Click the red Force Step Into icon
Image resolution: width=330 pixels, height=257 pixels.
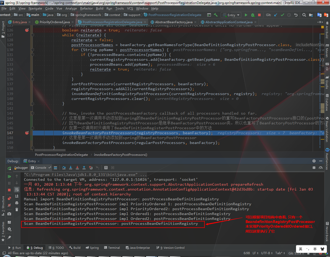pyautogui.click(x=77, y=168)
